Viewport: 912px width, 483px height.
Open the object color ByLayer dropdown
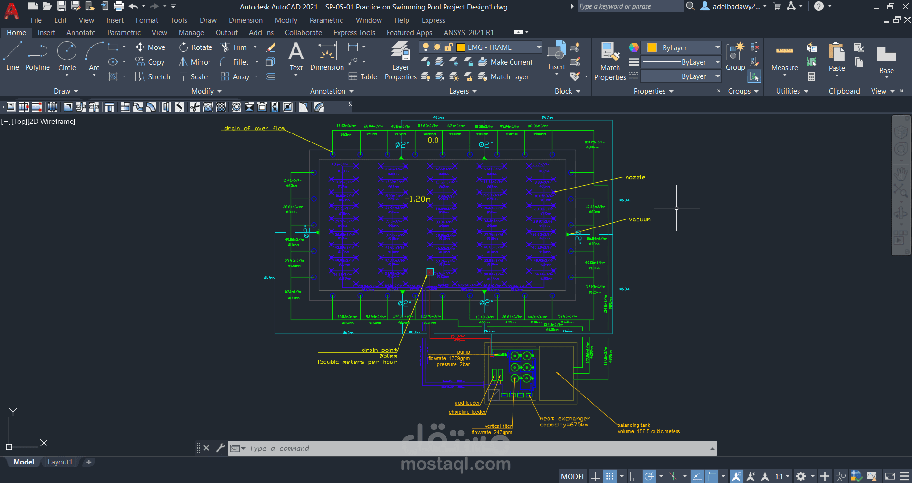(x=717, y=47)
